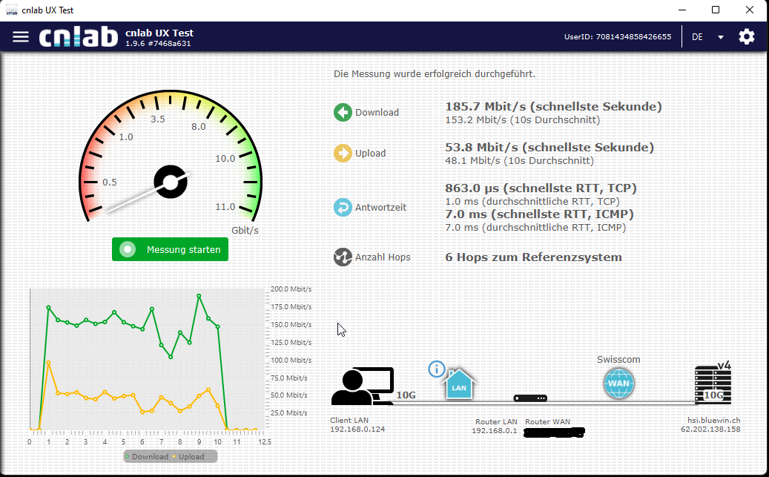
Task: Click the language dropdown arrow
Action: (x=720, y=37)
